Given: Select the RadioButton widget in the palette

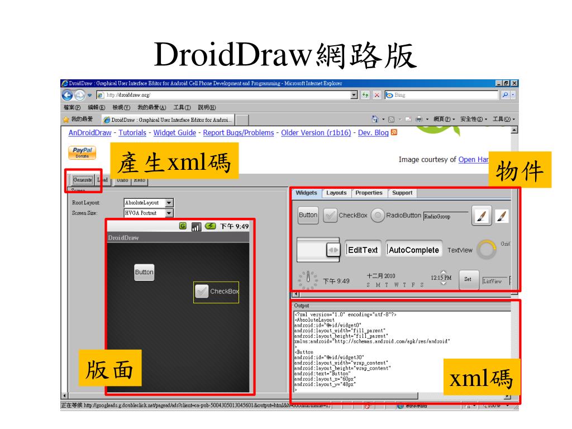Looking at the screenshot, I should pyautogui.click(x=396, y=215).
